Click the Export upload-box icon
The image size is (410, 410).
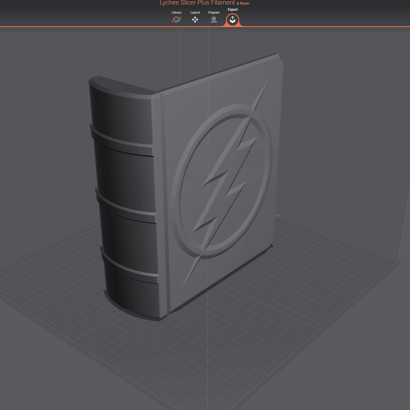[x=232, y=20]
